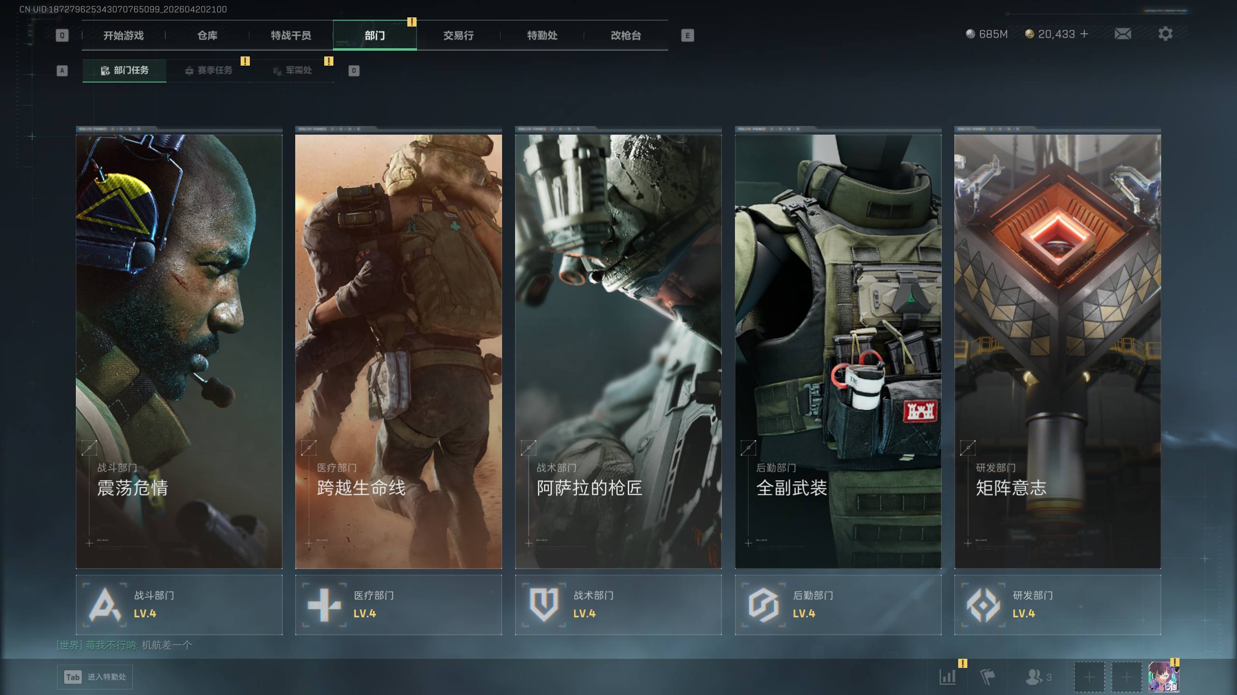Open the 阿萨拉的枪匠 department card
Image resolution: width=1237 pixels, height=695 pixels.
(x=618, y=351)
